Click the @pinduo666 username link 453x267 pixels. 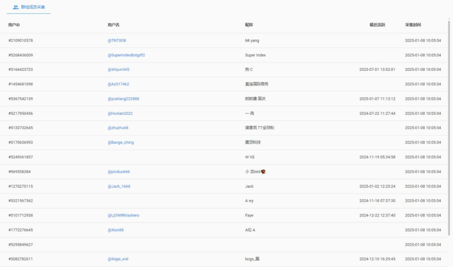point(119,172)
